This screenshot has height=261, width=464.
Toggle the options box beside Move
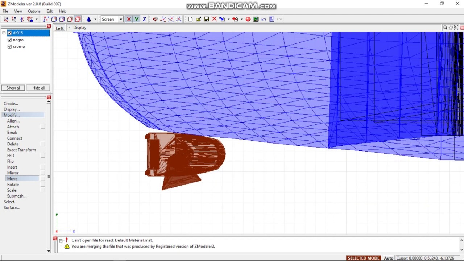pos(42,179)
